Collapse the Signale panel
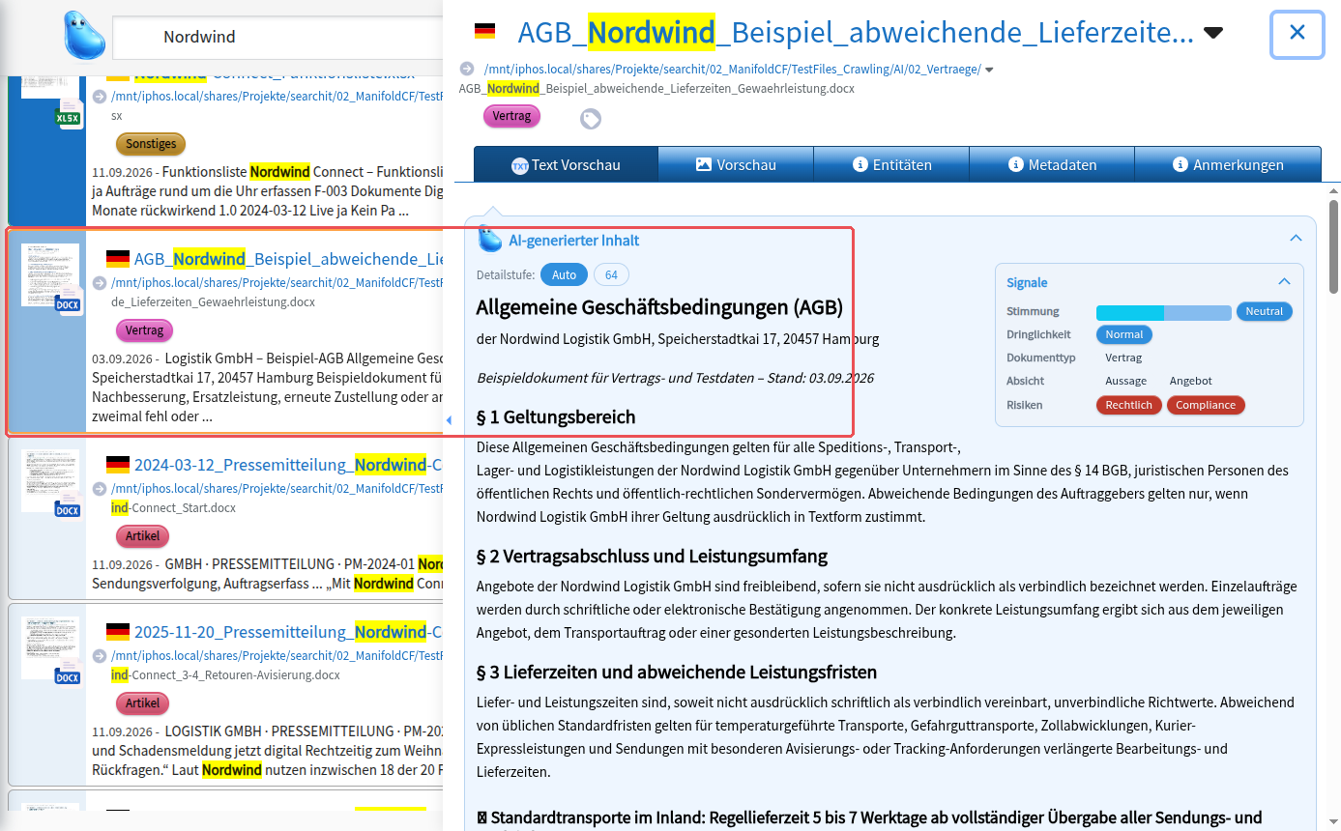 (1284, 282)
